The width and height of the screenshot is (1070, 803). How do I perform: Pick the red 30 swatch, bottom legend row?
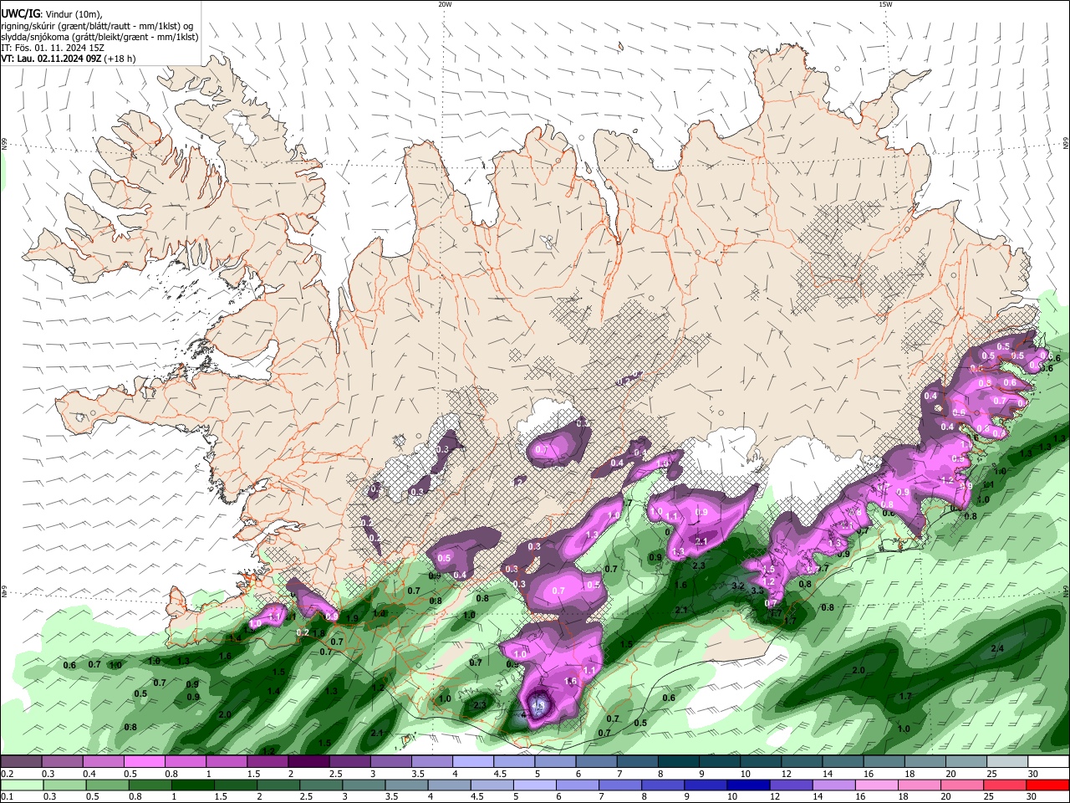1048,785
